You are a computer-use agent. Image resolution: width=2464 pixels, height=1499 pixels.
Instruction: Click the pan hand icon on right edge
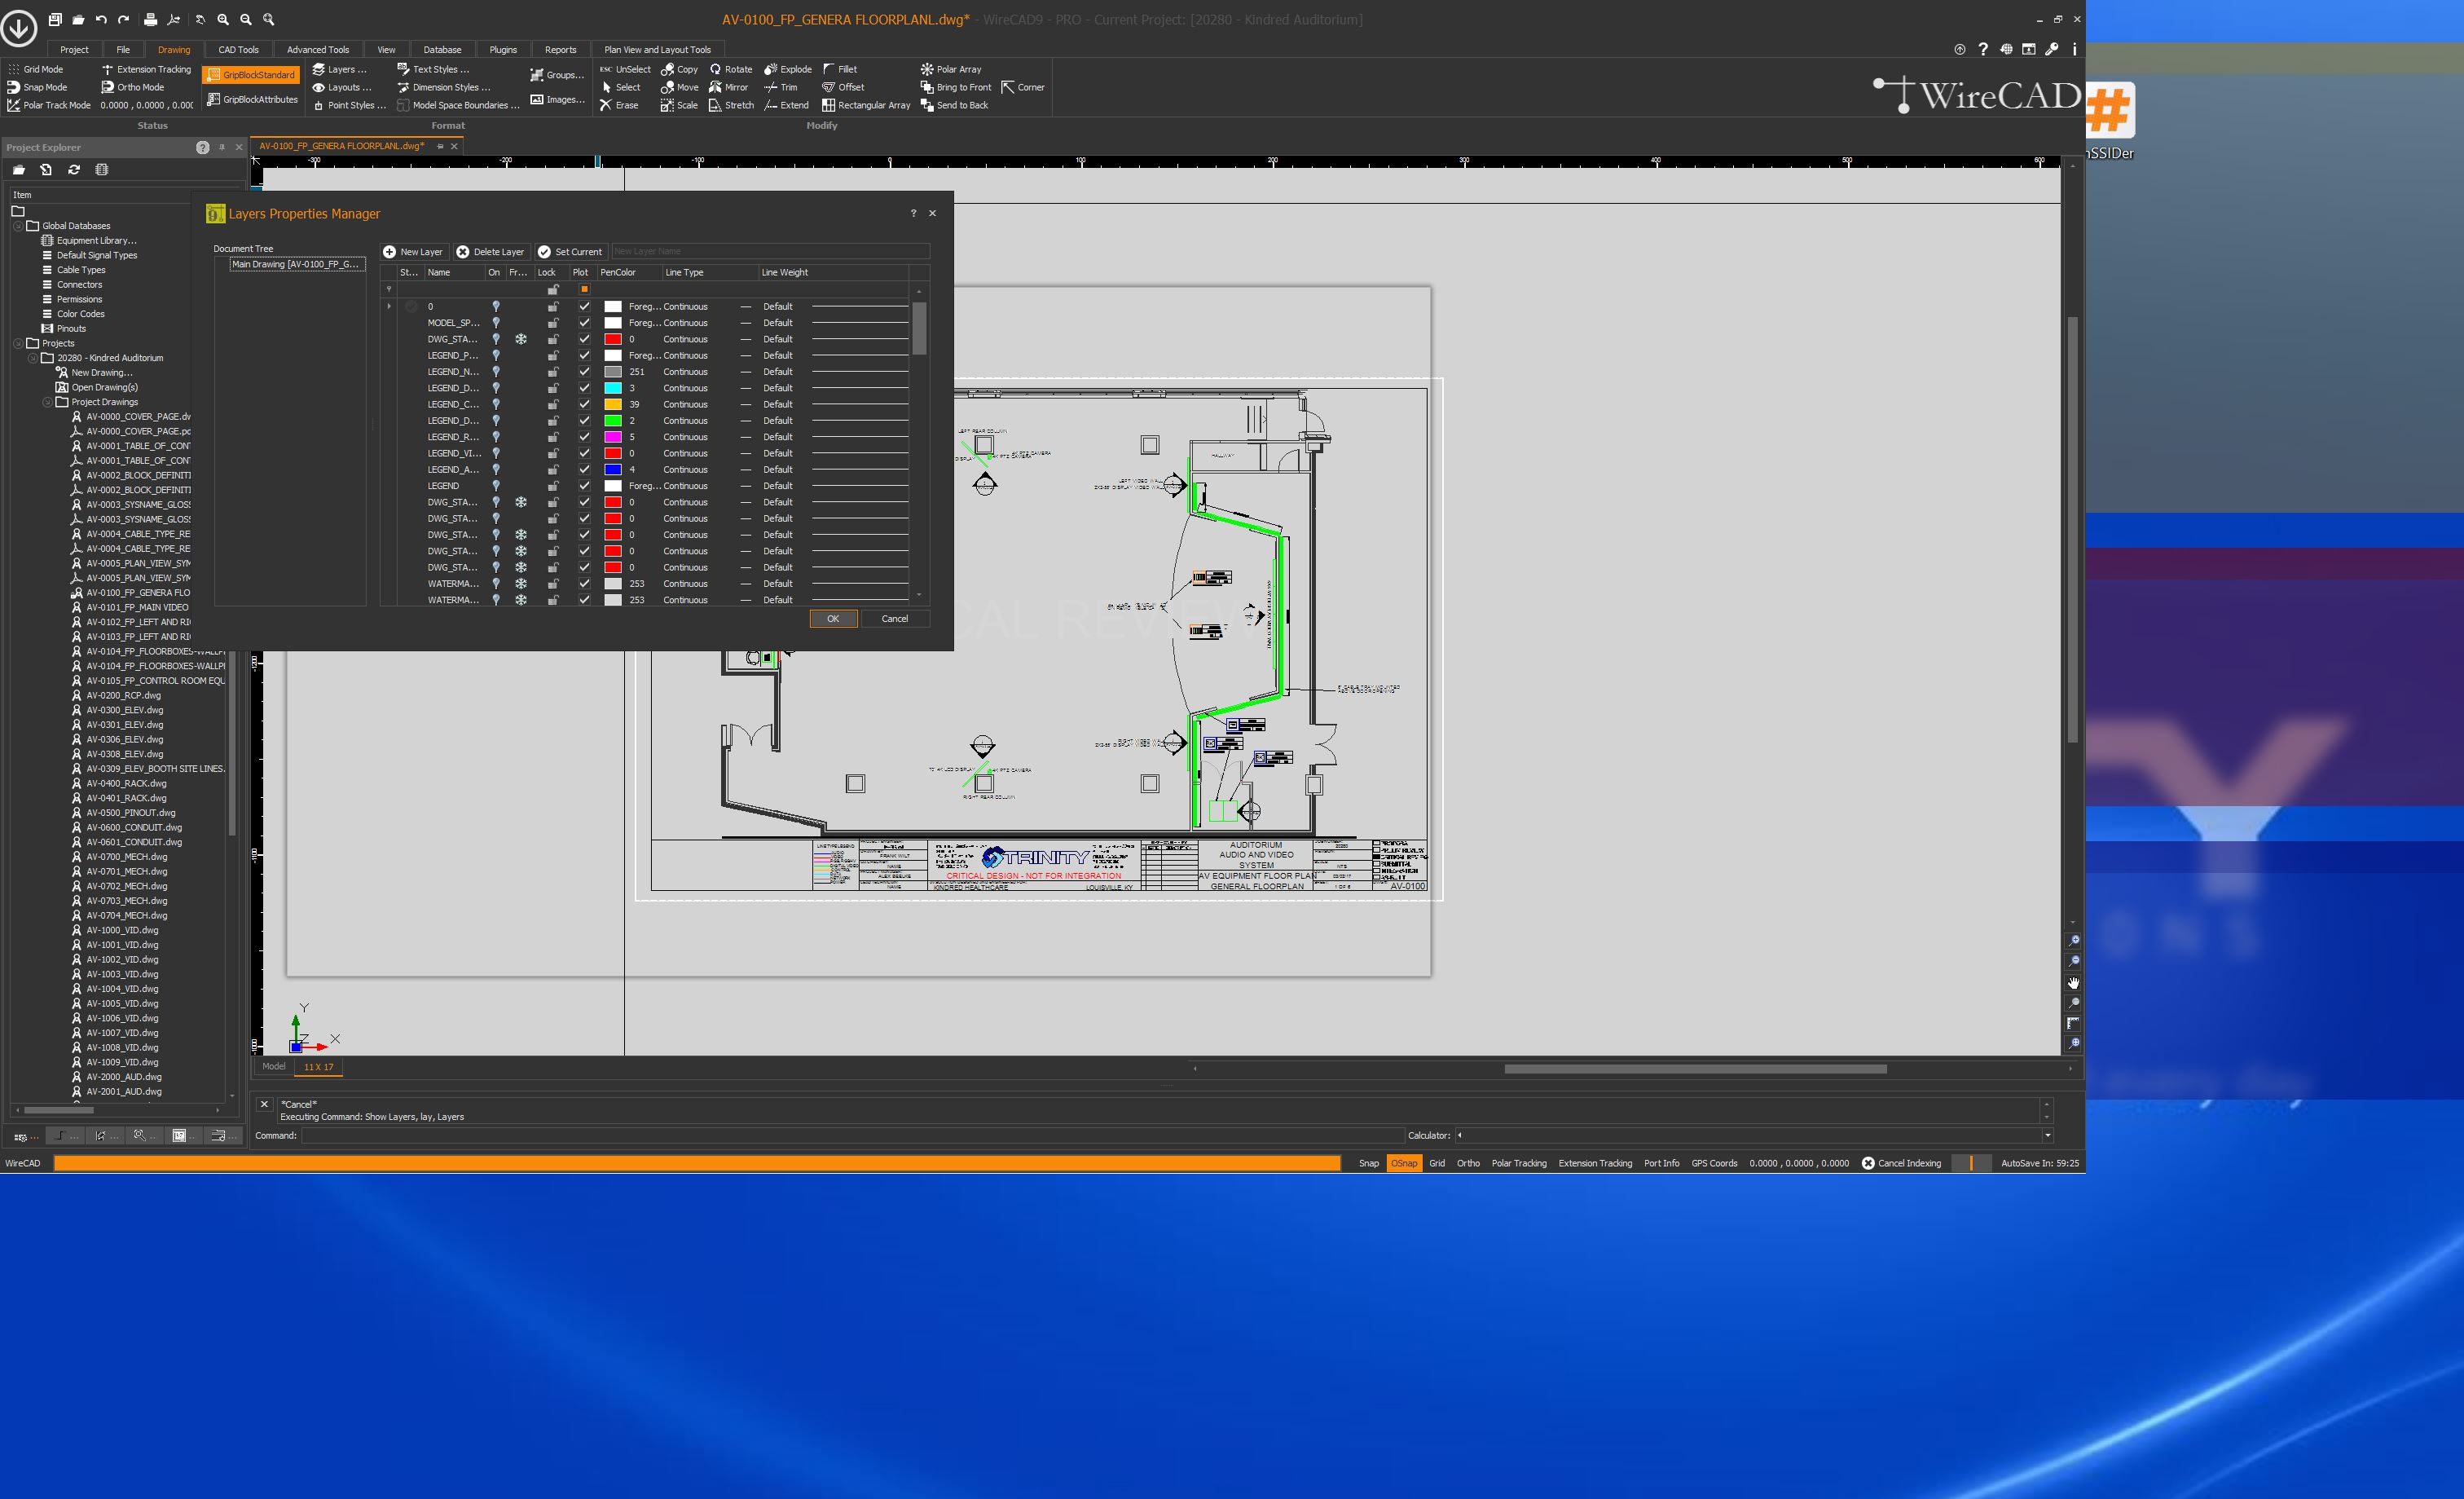(2073, 983)
